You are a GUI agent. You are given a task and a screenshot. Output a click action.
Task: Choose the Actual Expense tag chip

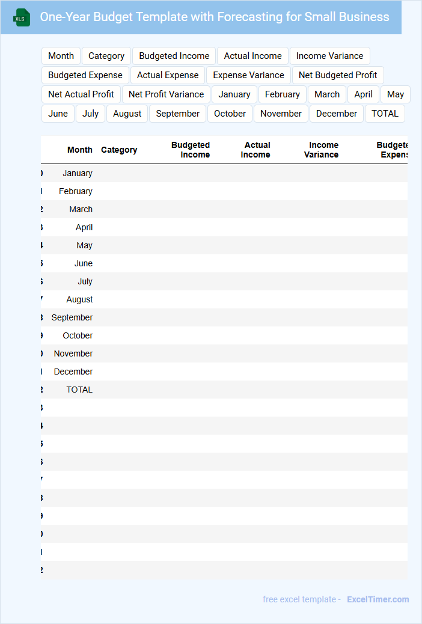(x=168, y=75)
